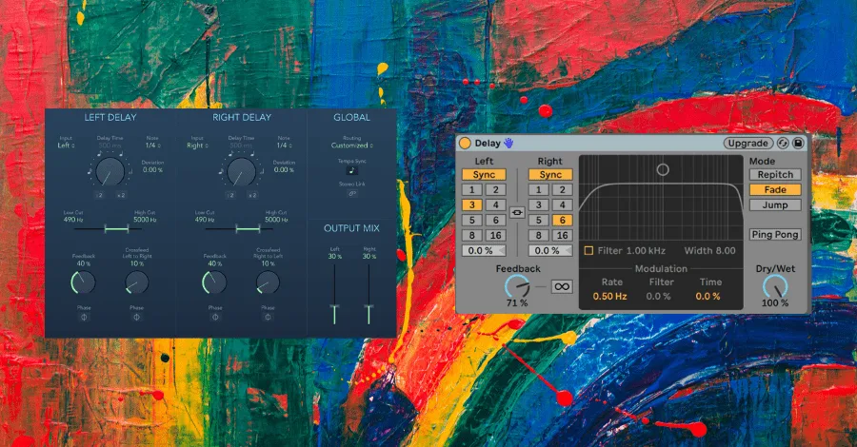
Task: Select Left delay division 2
Action: (496, 190)
